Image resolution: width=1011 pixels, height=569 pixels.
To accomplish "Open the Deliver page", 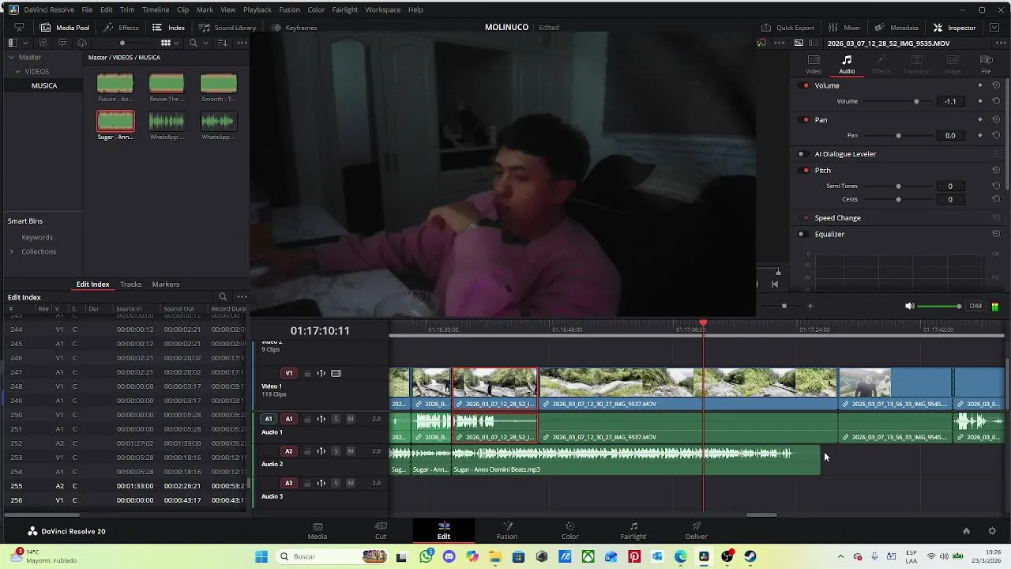I will pyautogui.click(x=696, y=530).
